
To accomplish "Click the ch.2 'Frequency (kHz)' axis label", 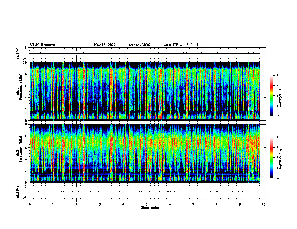I will point(20,149).
